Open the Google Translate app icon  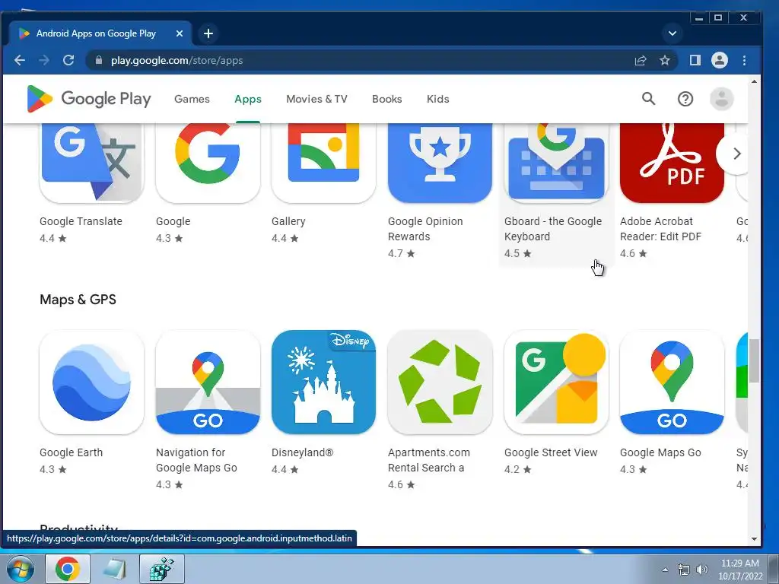[92, 163]
